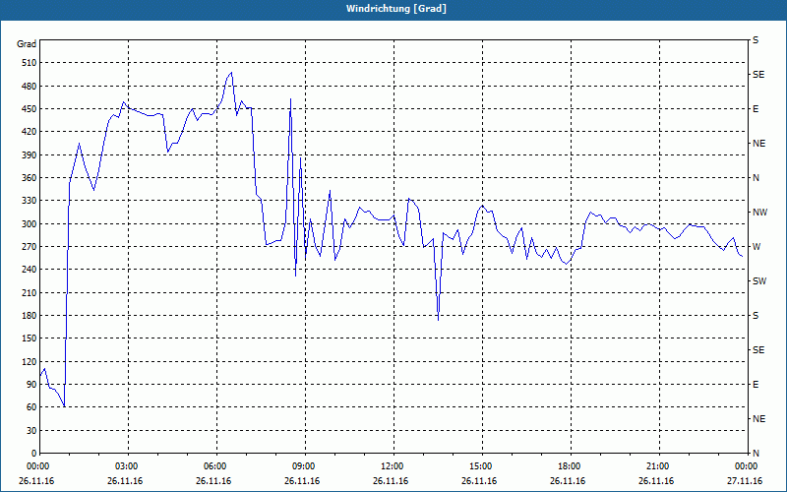Viewport: 787px width, 492px height.
Task: Select the 'Grad' y-axis unit label
Action: (x=27, y=44)
